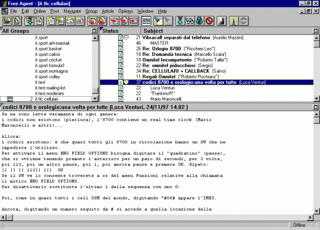Image resolution: width=320 pixels, height=230 pixels.
Task: Click the document icon left of File
Action: [4, 11]
